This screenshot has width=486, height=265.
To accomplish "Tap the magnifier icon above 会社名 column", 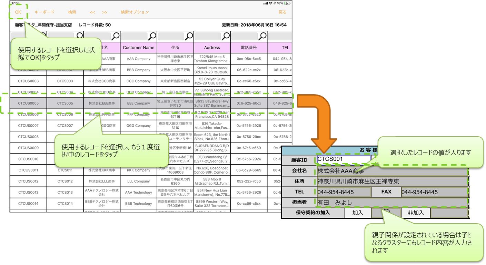I will (116, 36).
